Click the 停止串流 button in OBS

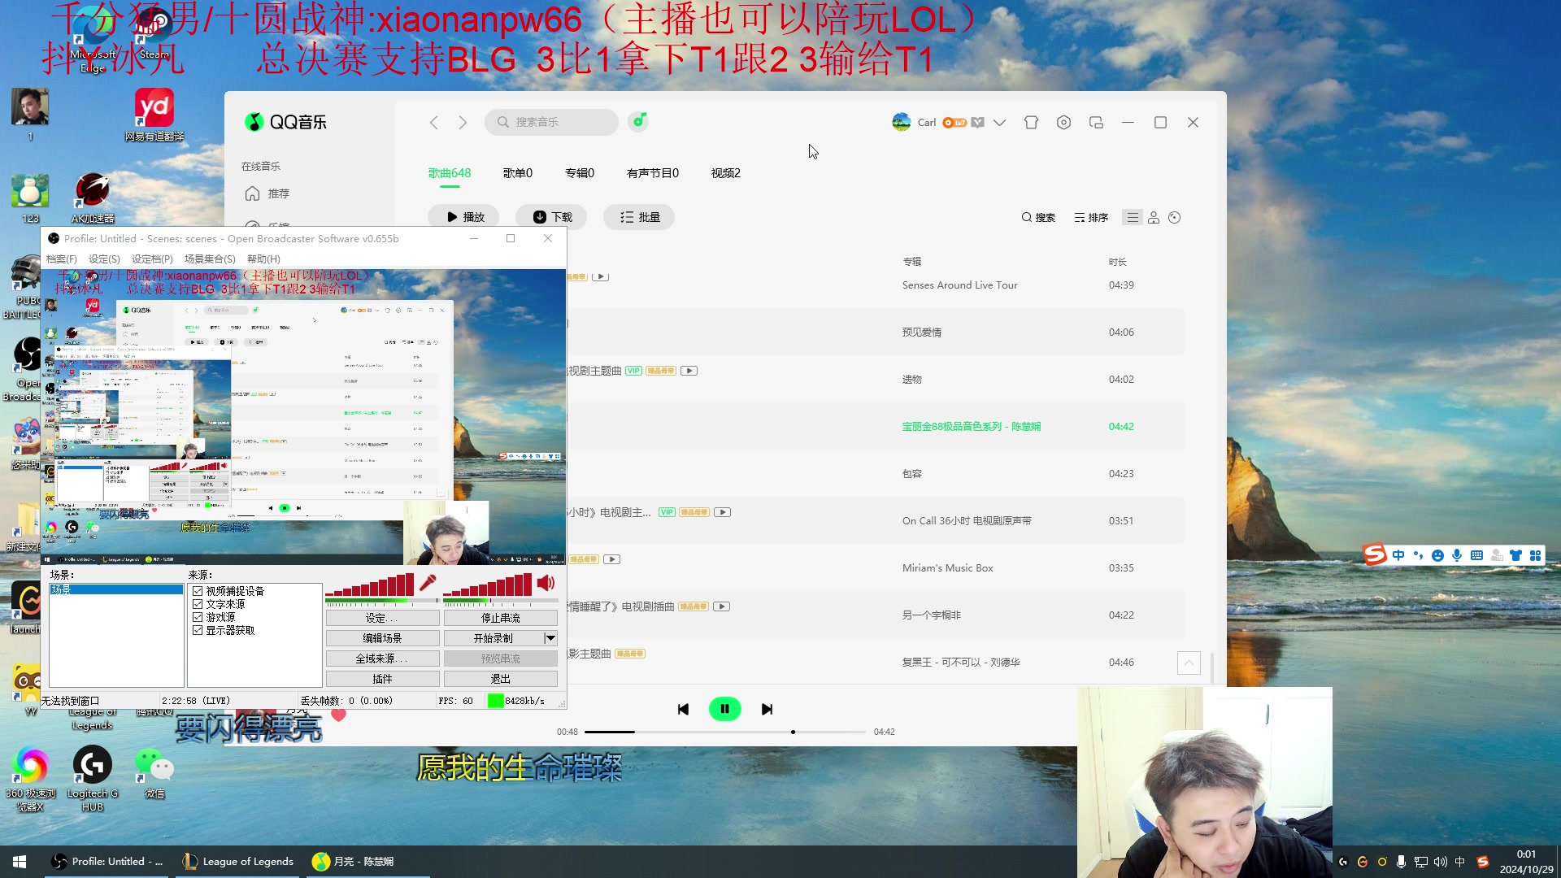[x=502, y=617]
